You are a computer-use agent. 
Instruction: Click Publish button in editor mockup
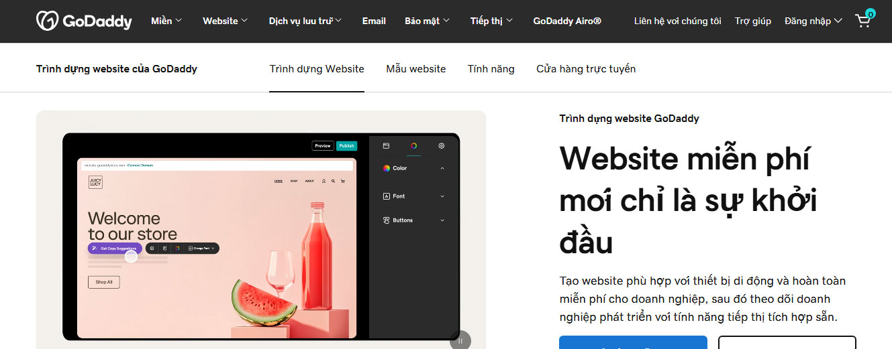(346, 145)
